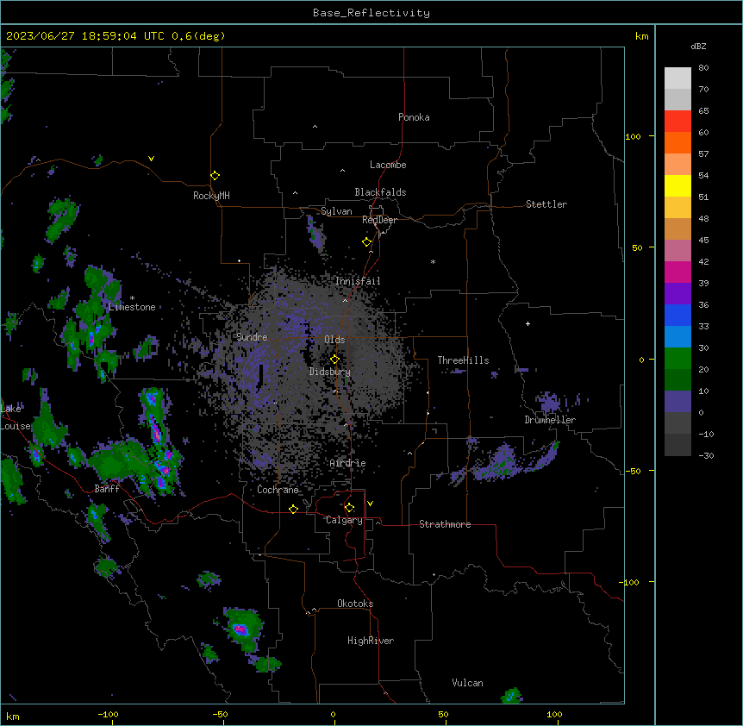Click the Base_Reflectivity title text
The height and width of the screenshot is (726, 743).
click(x=371, y=13)
